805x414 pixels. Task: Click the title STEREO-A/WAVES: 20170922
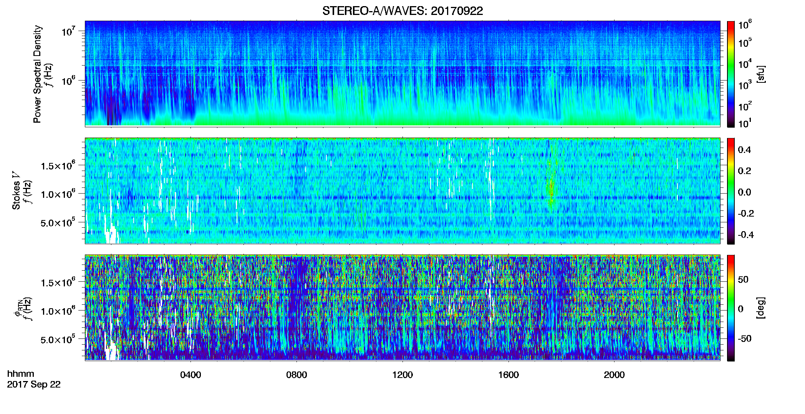pos(402,11)
